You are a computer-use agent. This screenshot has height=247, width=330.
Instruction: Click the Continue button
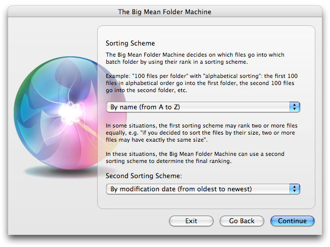pyautogui.click(x=293, y=221)
